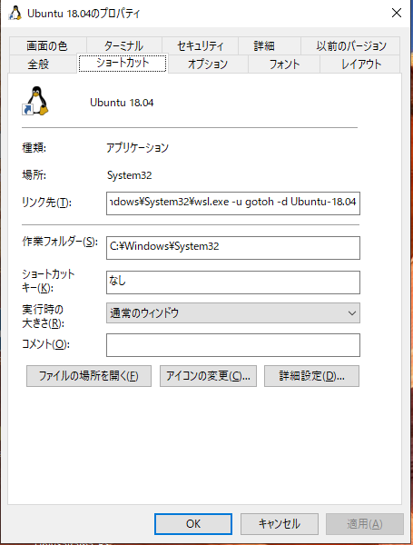The width and height of the screenshot is (413, 545).
Task: Click the アプリケーション type value text
Action: (138, 148)
